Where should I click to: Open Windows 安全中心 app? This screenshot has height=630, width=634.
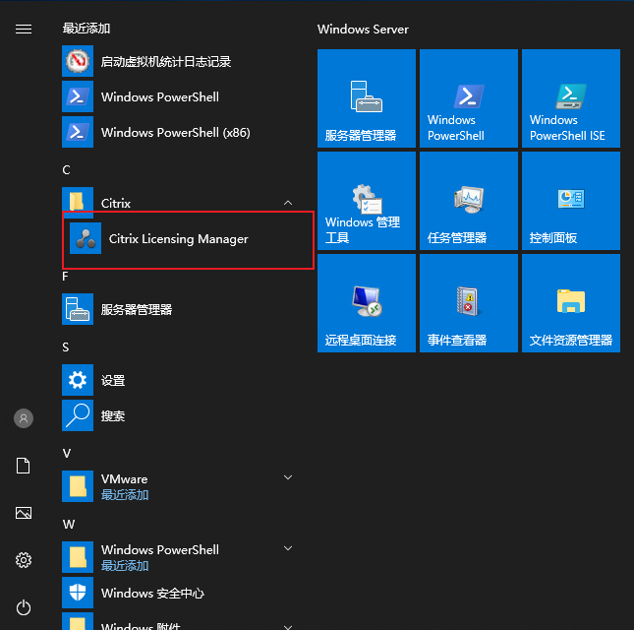(152, 594)
